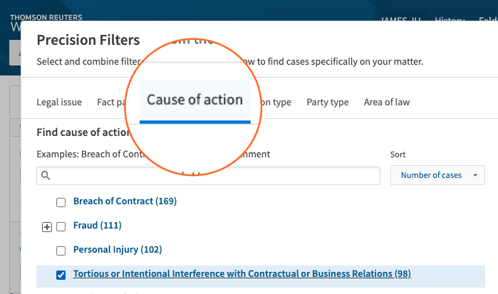Switch to the Legal issue tab
Image resolution: width=498 pixels, height=294 pixels.
pos(59,103)
